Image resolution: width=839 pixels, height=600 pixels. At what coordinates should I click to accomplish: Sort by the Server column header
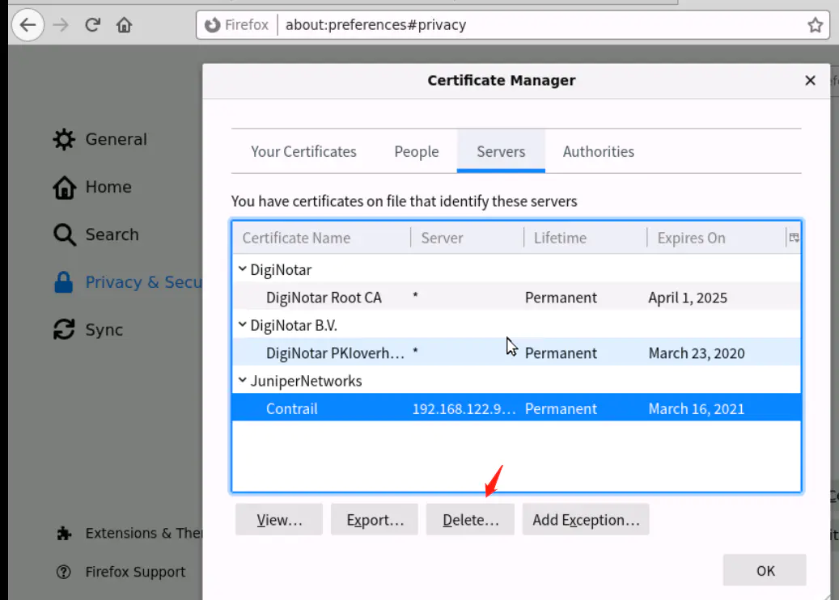(468, 238)
